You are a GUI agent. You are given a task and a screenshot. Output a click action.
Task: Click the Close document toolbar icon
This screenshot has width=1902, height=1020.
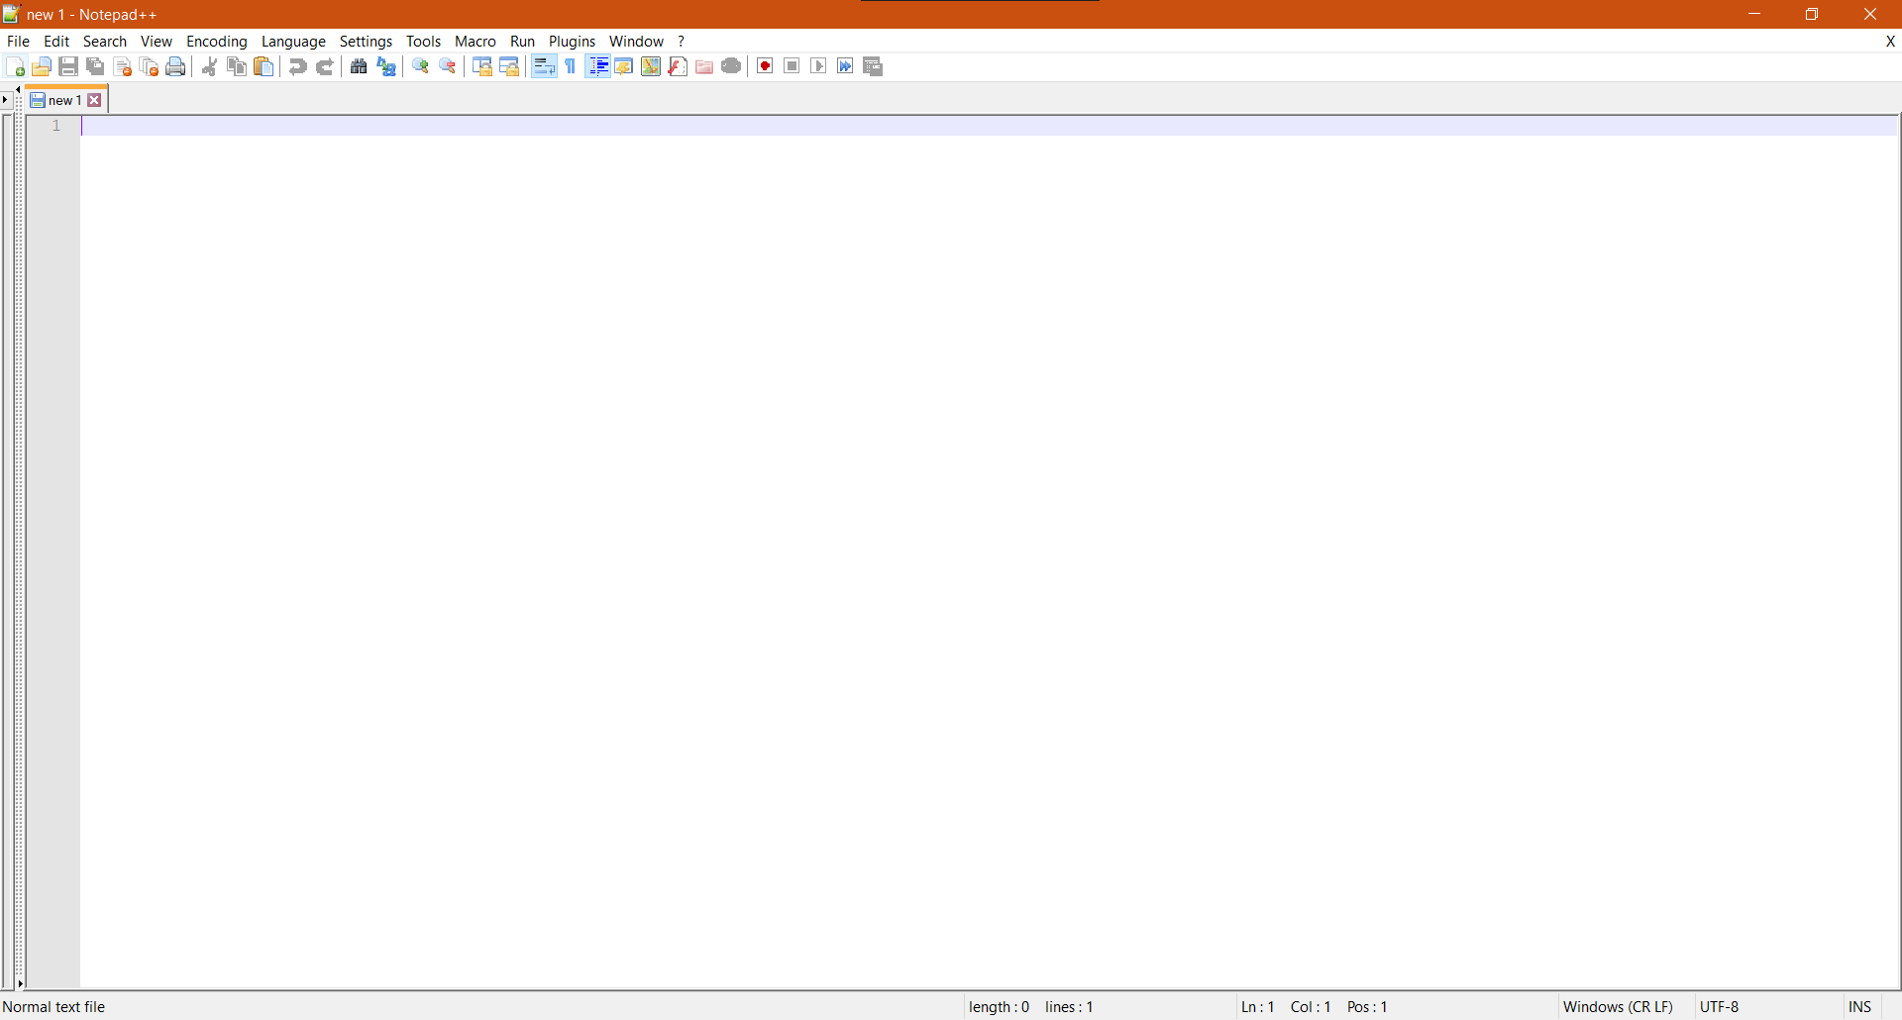pos(122,66)
